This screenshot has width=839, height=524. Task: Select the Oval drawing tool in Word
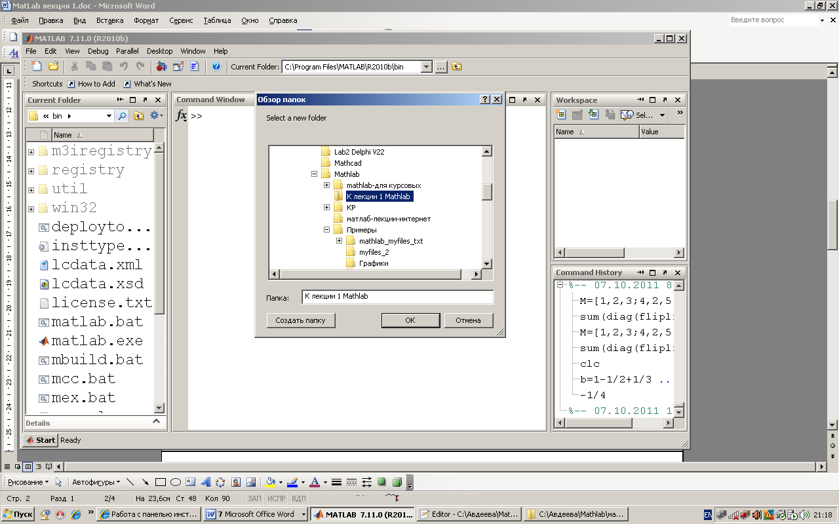tap(176, 482)
